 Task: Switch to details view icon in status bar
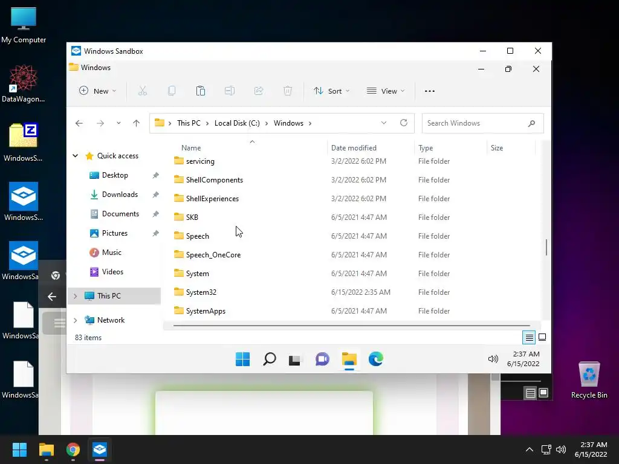[529, 337]
